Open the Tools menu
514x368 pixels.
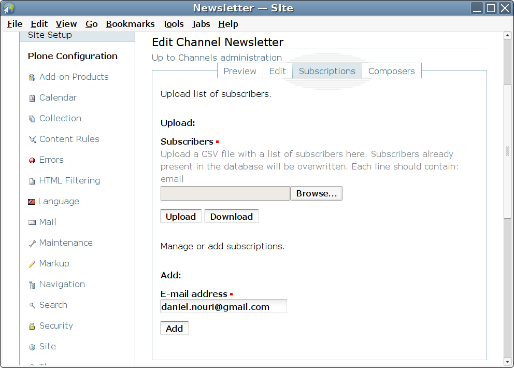pyautogui.click(x=173, y=24)
